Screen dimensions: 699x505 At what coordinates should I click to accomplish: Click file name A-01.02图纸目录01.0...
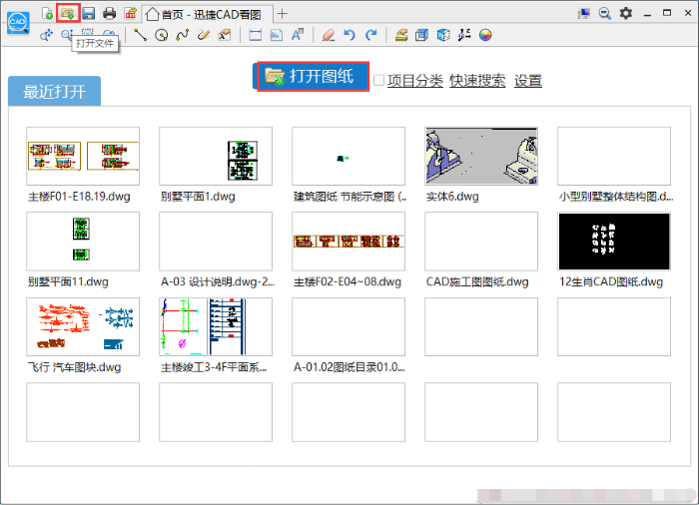[x=349, y=367]
